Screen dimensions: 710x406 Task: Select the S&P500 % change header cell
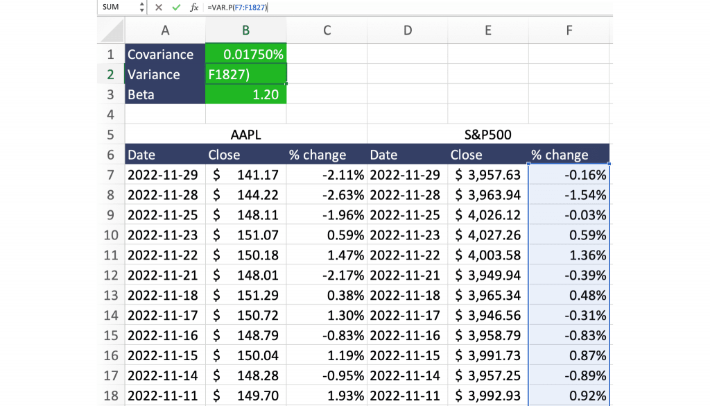pos(569,155)
